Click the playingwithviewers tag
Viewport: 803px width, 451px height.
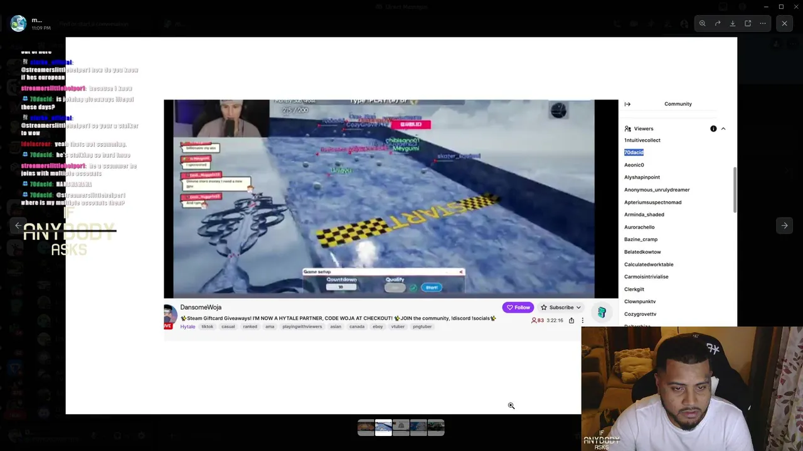(302, 326)
